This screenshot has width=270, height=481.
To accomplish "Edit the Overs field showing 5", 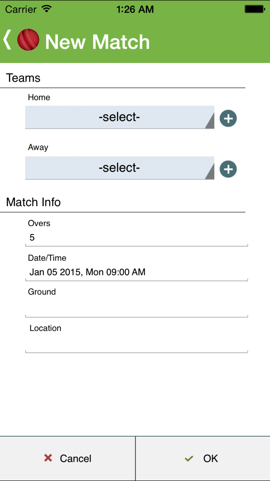I will coord(136,238).
